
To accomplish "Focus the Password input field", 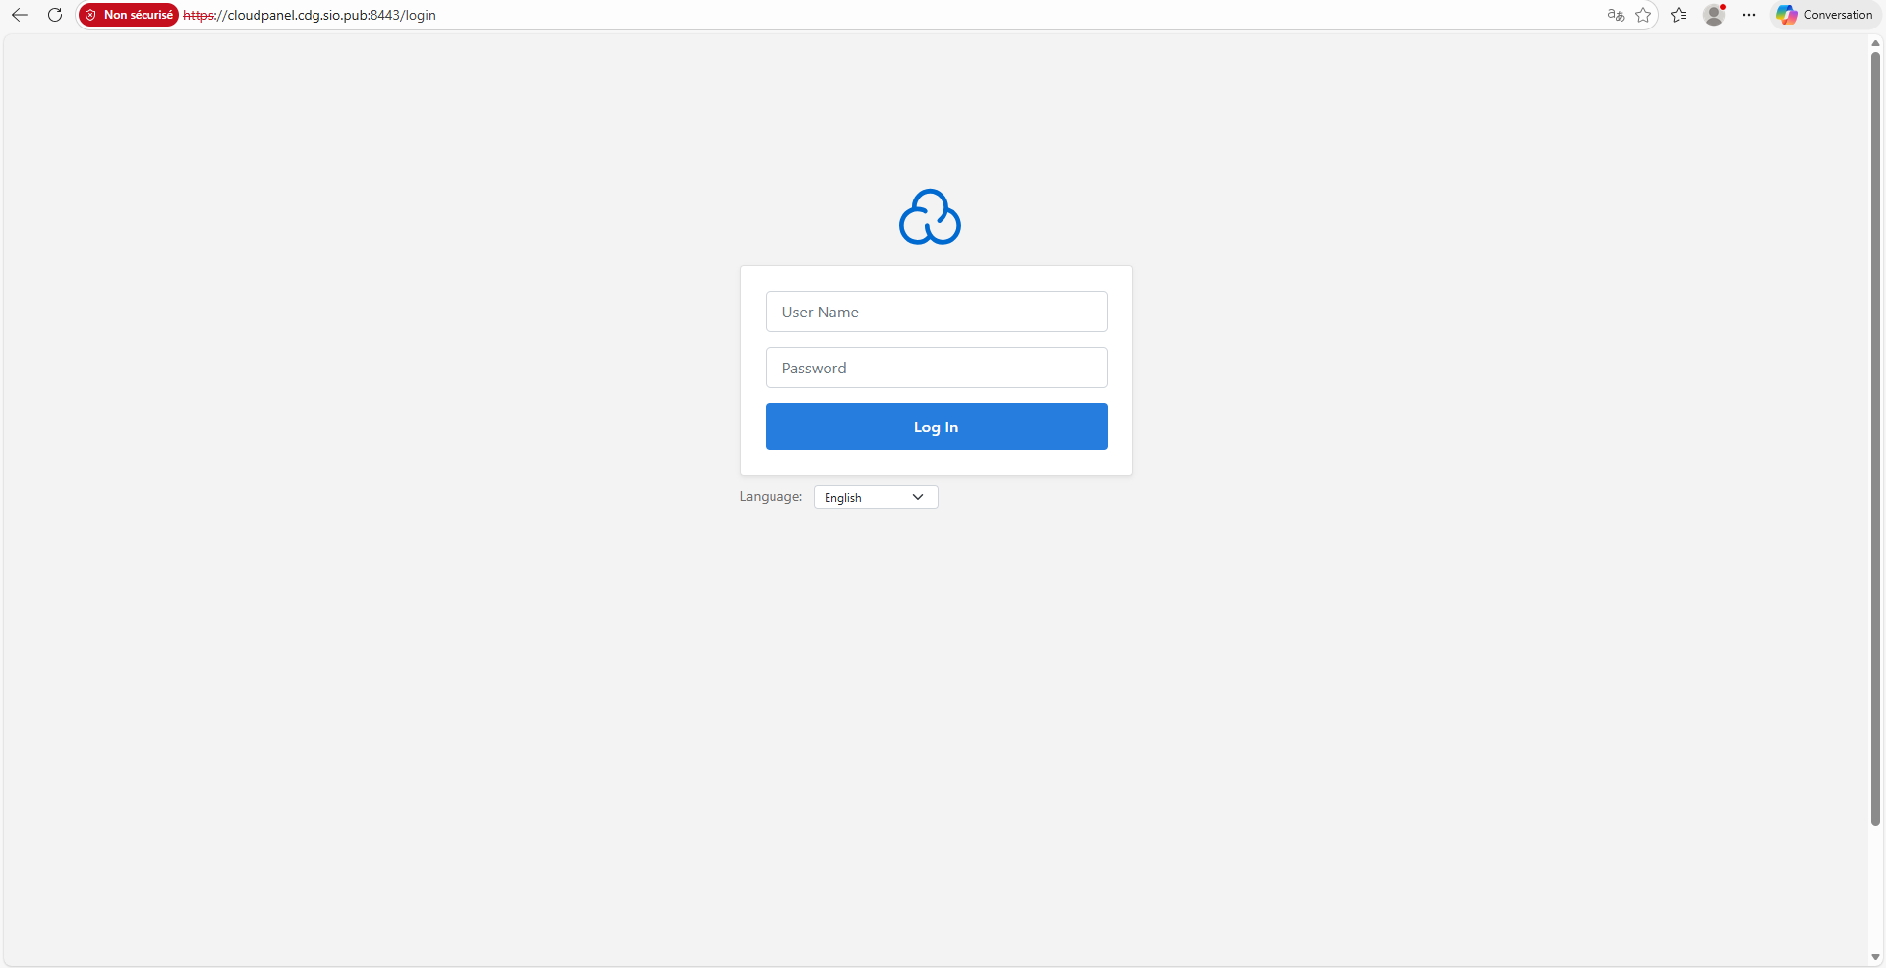I will pyautogui.click(x=935, y=368).
